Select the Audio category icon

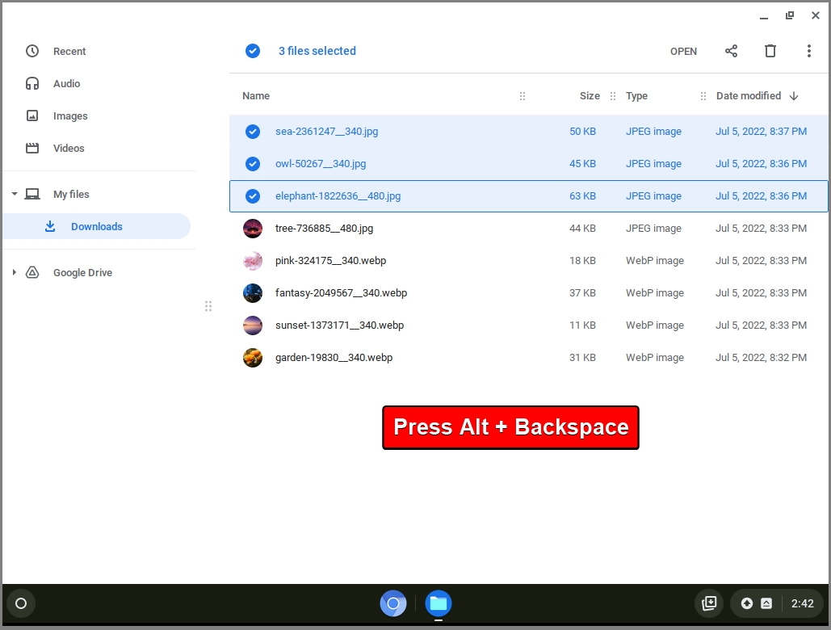[32, 83]
